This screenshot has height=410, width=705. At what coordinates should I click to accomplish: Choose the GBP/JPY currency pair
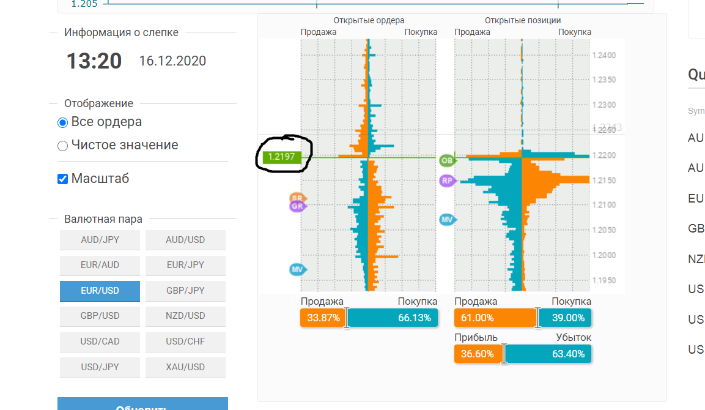coord(185,291)
